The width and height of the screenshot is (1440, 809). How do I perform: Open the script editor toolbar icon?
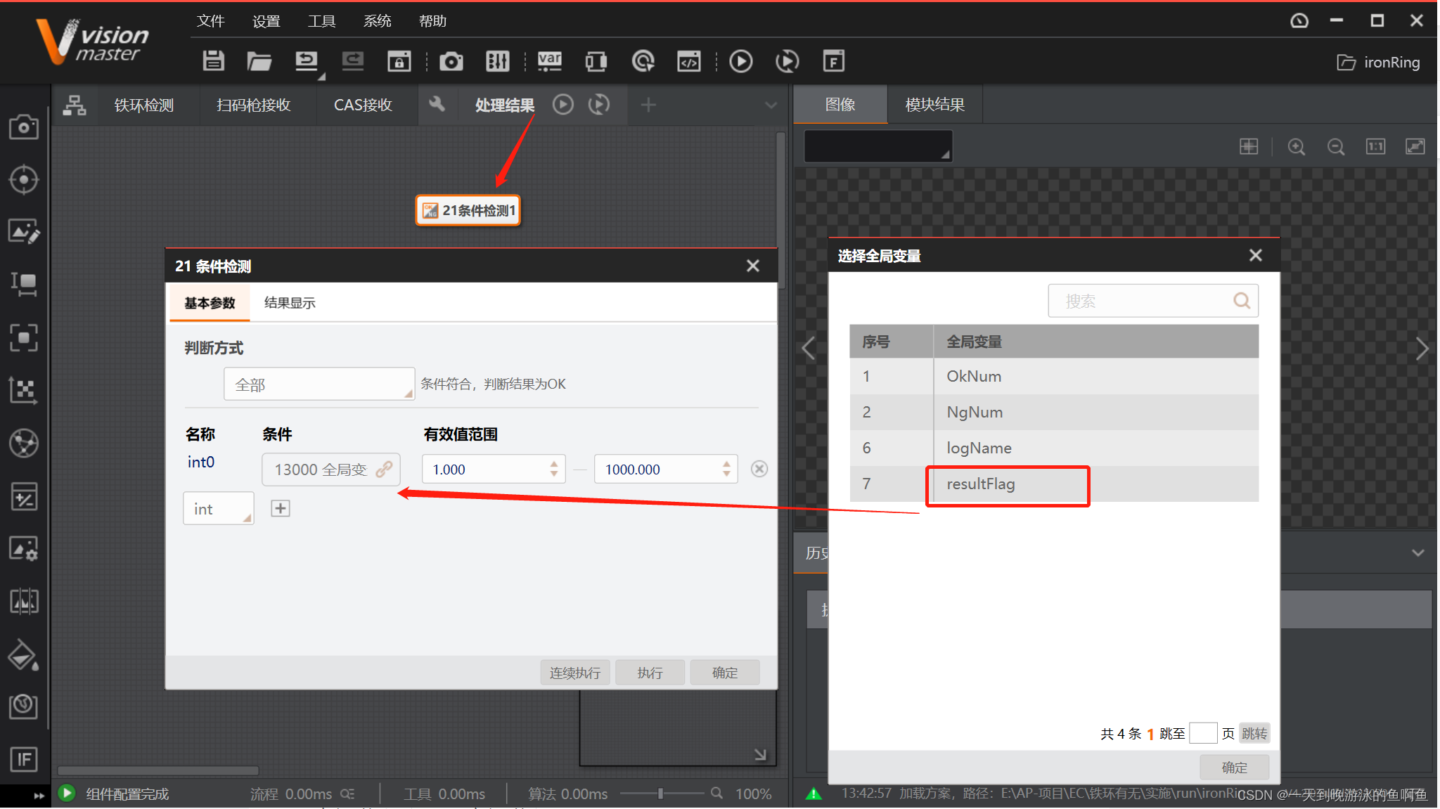tap(688, 61)
